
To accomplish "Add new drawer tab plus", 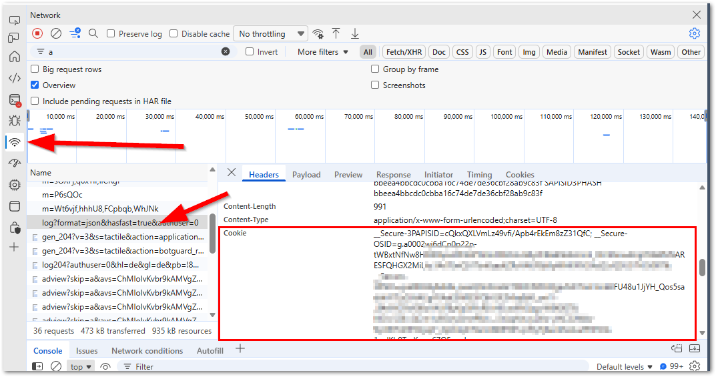I will 240,349.
